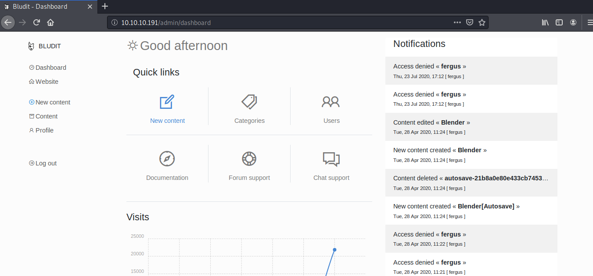Screen dimensions: 593x276
Task: Click the New content pencil icon
Action: [167, 102]
